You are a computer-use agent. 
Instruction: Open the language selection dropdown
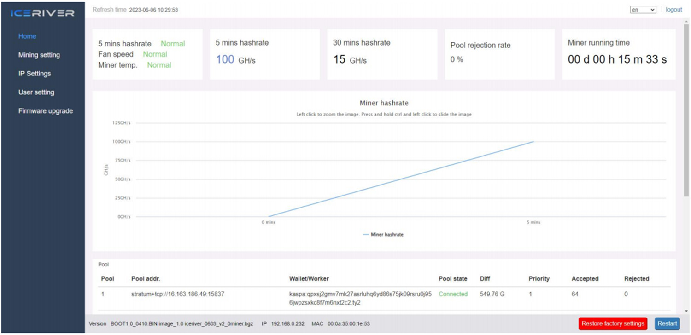643,9
